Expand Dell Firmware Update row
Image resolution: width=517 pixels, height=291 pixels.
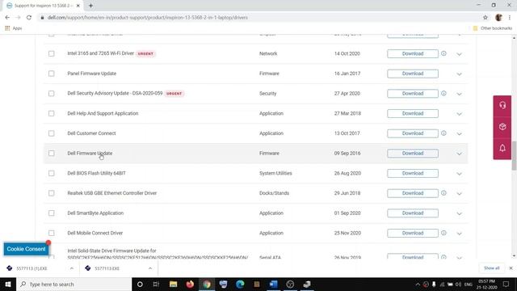460,154
